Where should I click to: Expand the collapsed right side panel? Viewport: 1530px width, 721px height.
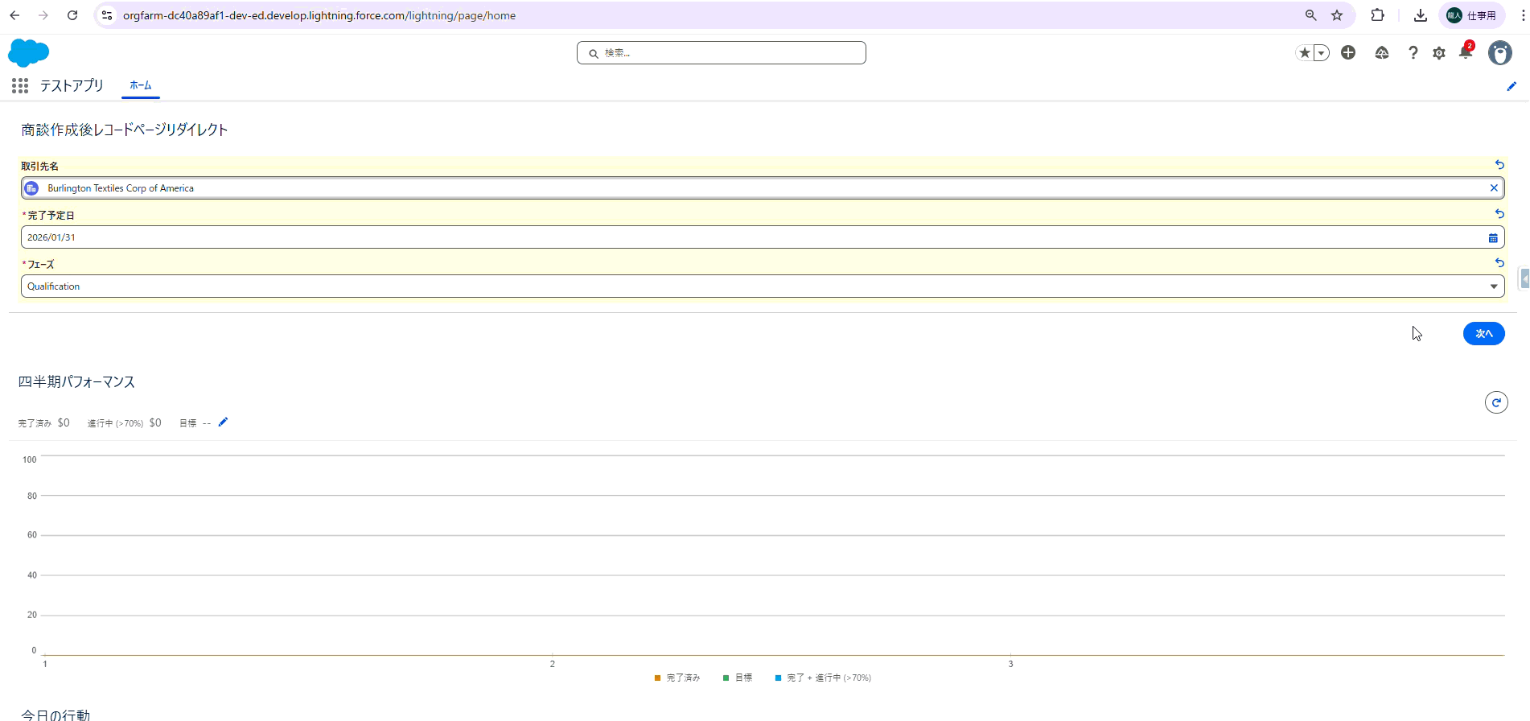point(1524,278)
